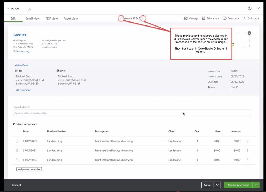Open Manage gear settings
Screen dimensions: 266x192
(x=186, y=18)
